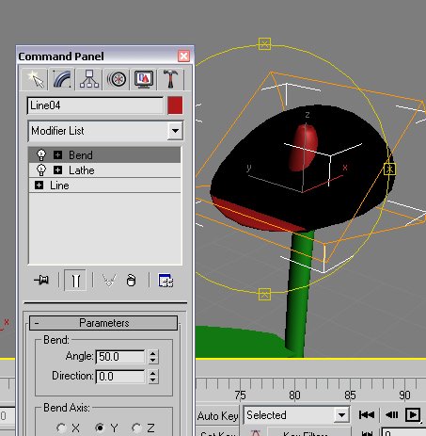Close the Command Panel window
Screen dimensions: 426x436
pyautogui.click(x=183, y=57)
